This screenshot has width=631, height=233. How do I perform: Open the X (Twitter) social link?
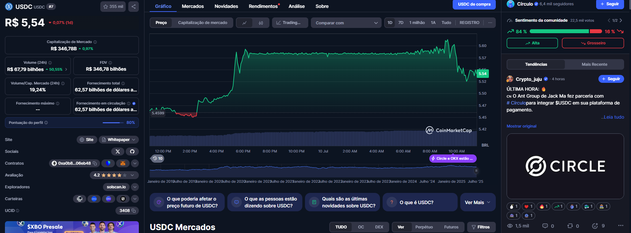click(118, 151)
